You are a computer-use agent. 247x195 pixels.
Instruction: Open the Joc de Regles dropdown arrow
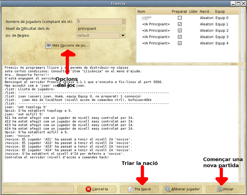tap(123, 35)
